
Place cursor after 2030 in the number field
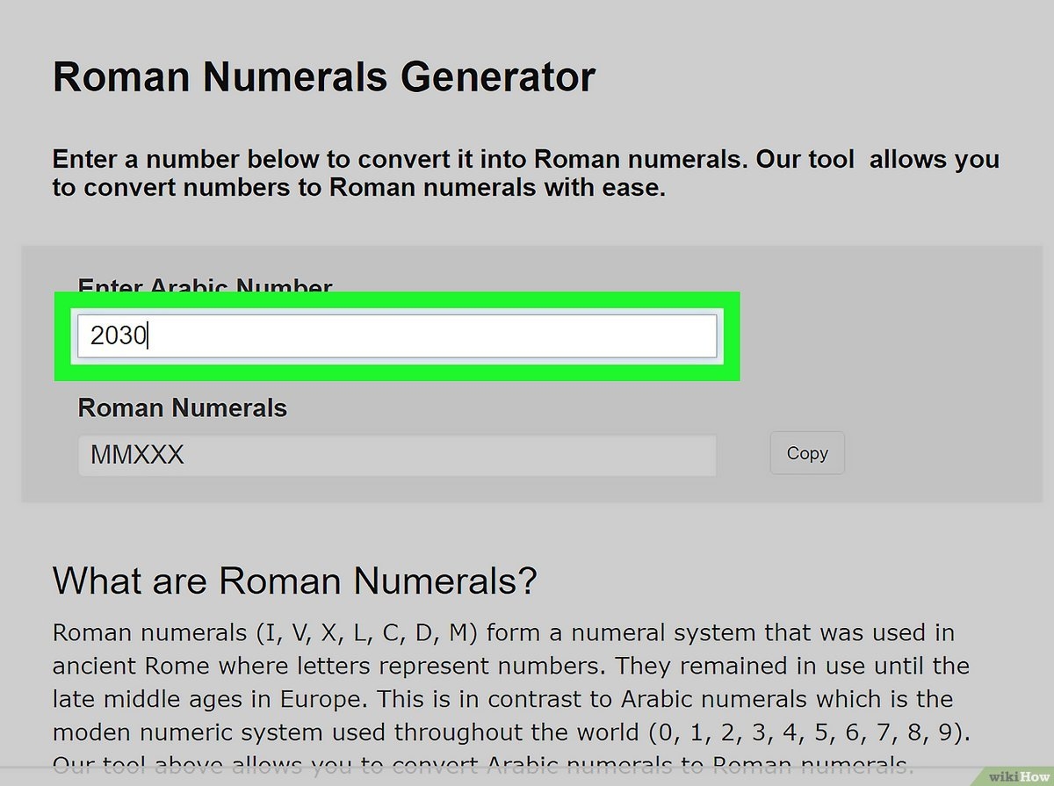click(x=149, y=335)
